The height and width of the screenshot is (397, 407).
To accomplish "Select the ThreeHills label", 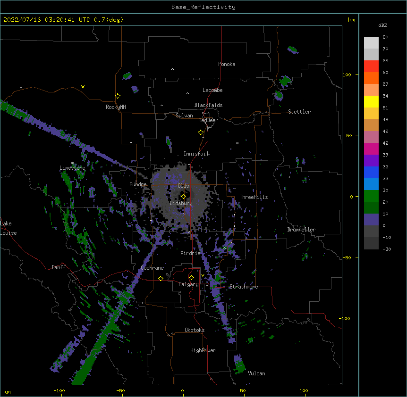I will pyautogui.click(x=254, y=197).
